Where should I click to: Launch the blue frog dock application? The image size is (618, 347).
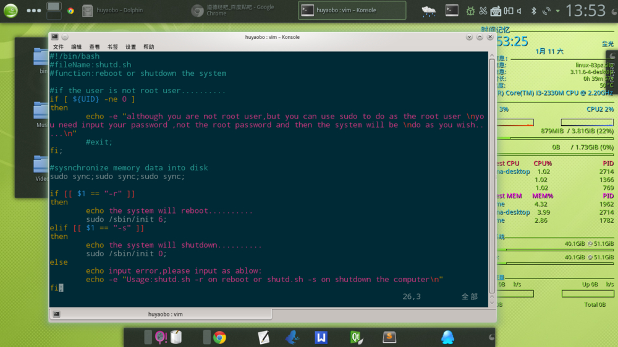pos(292,337)
